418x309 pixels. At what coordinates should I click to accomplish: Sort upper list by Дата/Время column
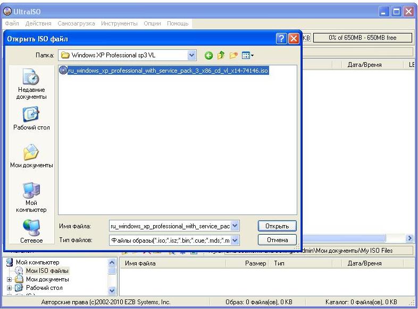pos(372,65)
